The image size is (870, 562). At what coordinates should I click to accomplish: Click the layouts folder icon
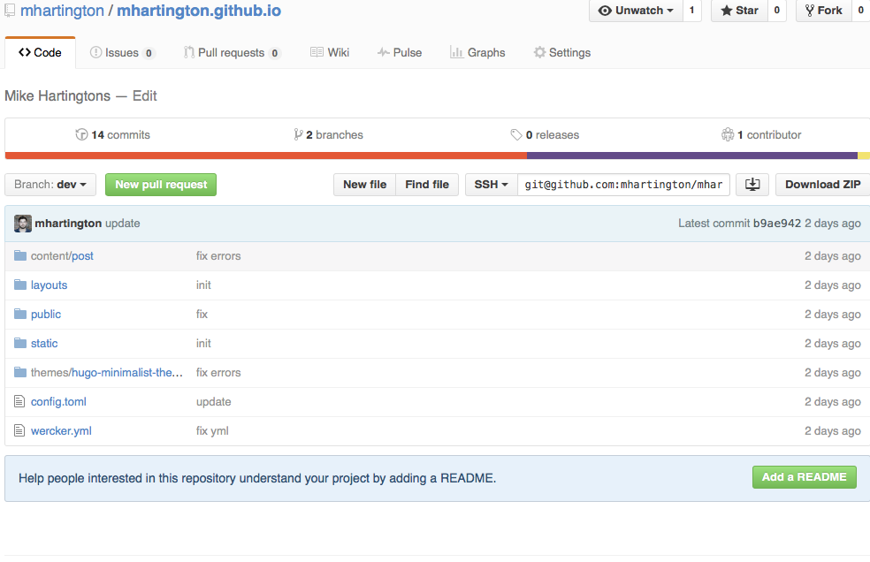pos(20,285)
